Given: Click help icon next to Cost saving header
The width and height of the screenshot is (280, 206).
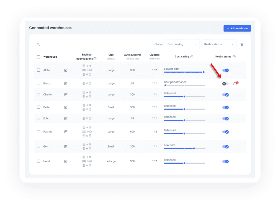Looking at the screenshot, I should coord(192,57).
